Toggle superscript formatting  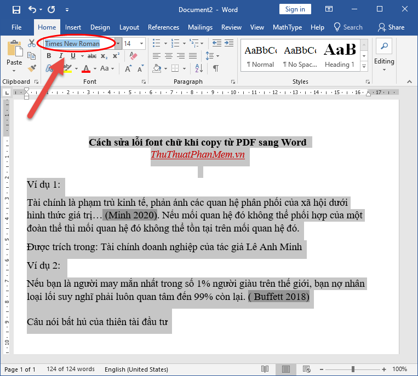pos(116,56)
